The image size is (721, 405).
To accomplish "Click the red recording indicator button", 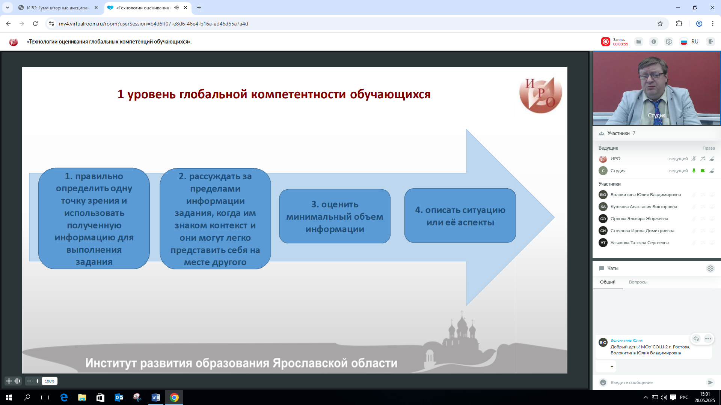I will coord(605,42).
